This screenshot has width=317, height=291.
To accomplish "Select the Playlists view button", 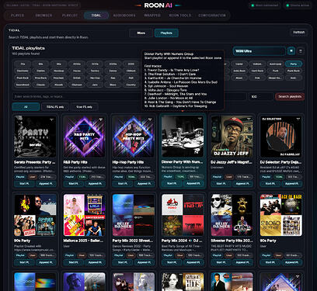I will (x=166, y=33).
